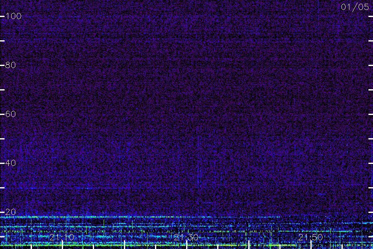Image resolution: width=373 pixels, height=249 pixels.
Task: Click the 100 frequency axis label
Action: (x=13, y=16)
